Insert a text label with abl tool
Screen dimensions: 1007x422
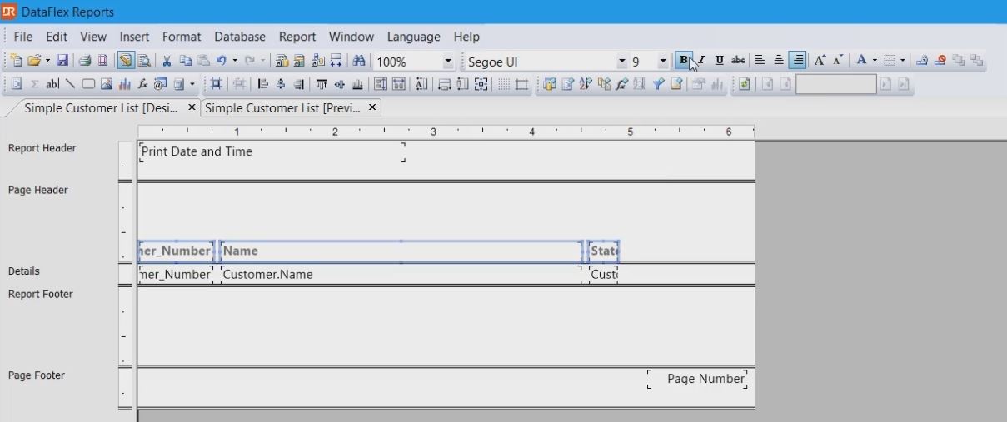[52, 84]
